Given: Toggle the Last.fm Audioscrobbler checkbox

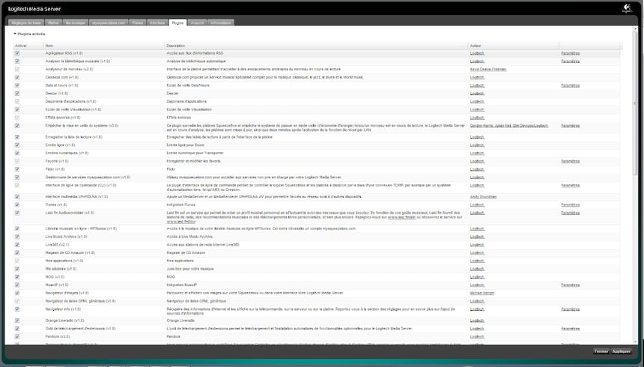Looking at the screenshot, I should pyautogui.click(x=17, y=213).
